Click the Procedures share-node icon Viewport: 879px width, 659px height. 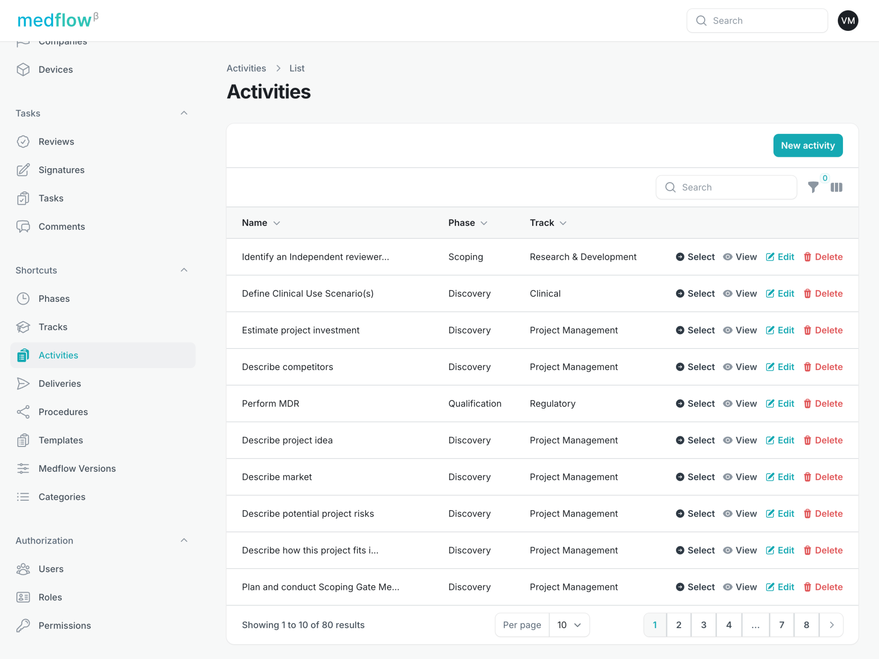pyautogui.click(x=23, y=412)
